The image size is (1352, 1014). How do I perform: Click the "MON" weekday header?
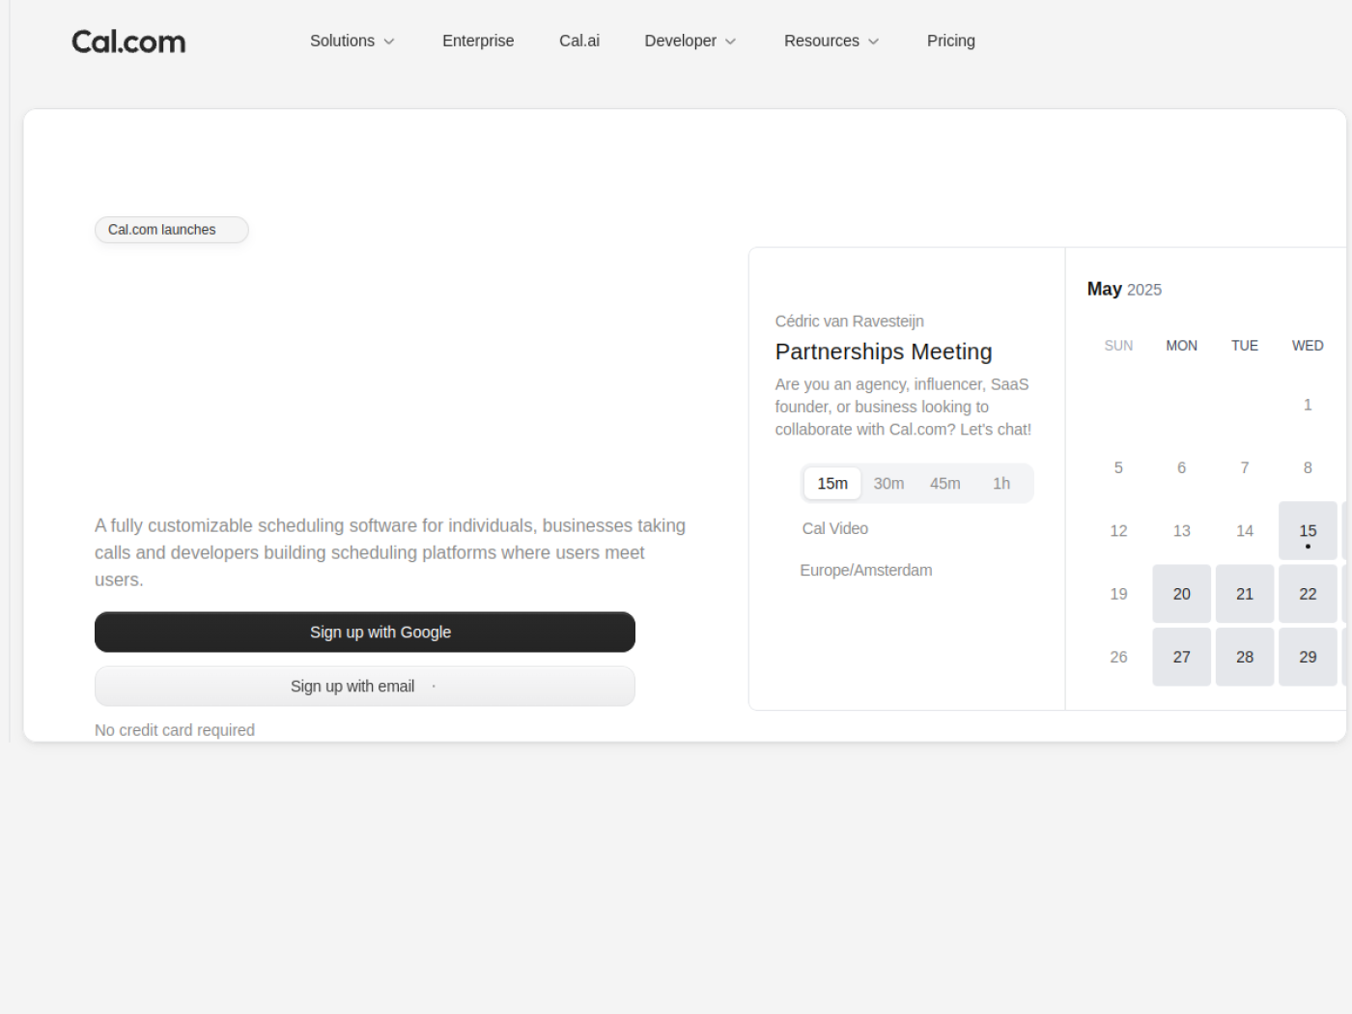pyautogui.click(x=1182, y=346)
